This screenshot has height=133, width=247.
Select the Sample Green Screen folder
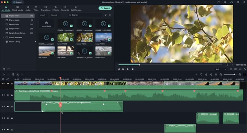(x=18, y=33)
